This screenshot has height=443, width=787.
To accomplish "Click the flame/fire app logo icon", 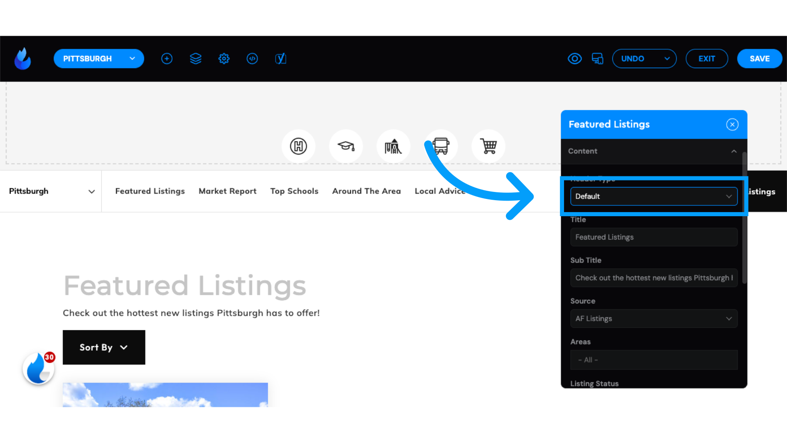I will tap(23, 58).
